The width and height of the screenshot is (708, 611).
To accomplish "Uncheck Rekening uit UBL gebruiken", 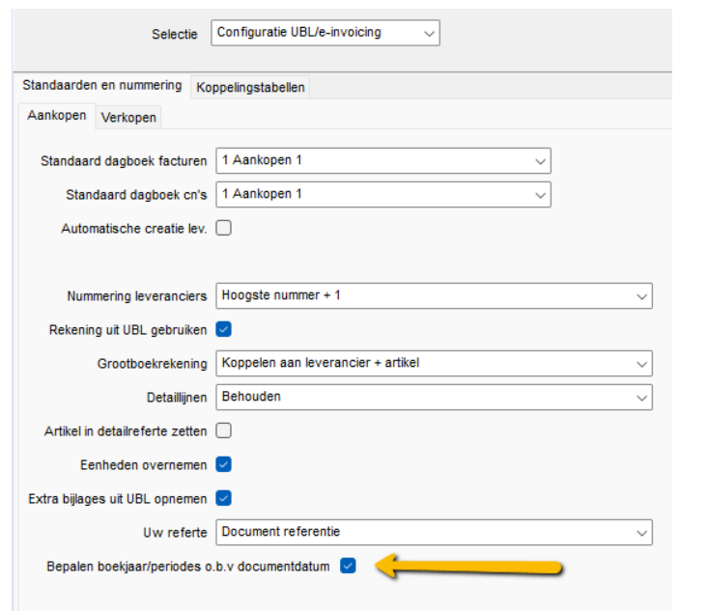I will (224, 329).
